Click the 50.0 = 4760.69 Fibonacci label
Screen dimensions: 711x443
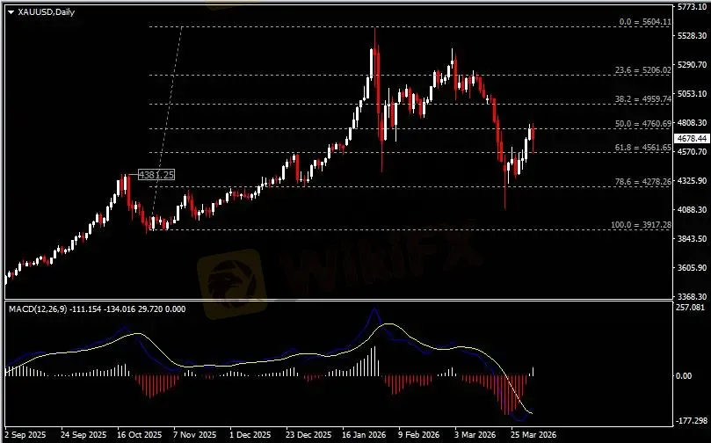point(642,123)
